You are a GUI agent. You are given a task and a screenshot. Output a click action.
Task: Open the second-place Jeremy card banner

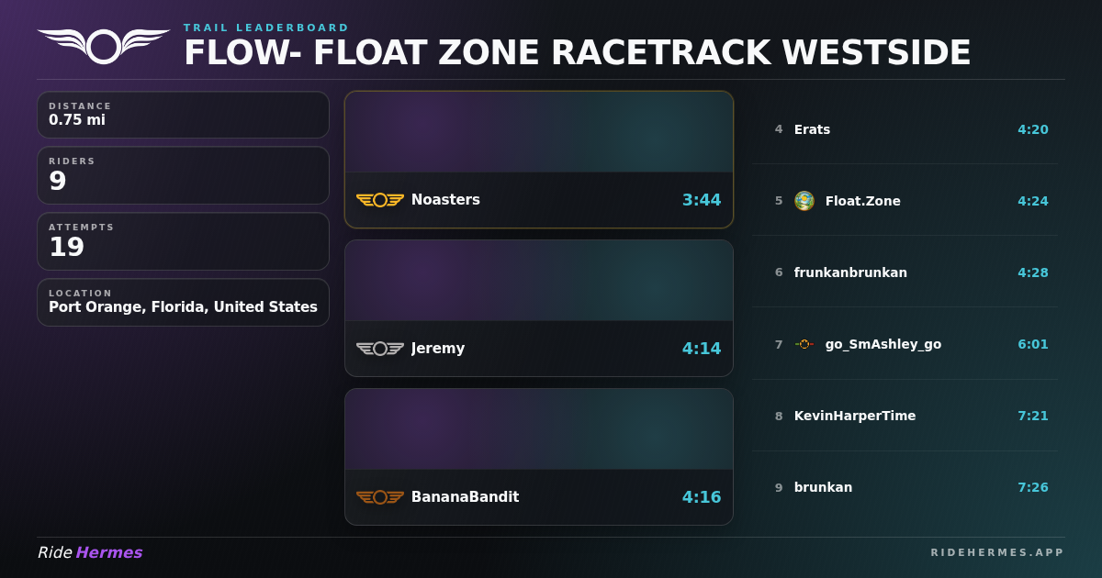click(539, 281)
